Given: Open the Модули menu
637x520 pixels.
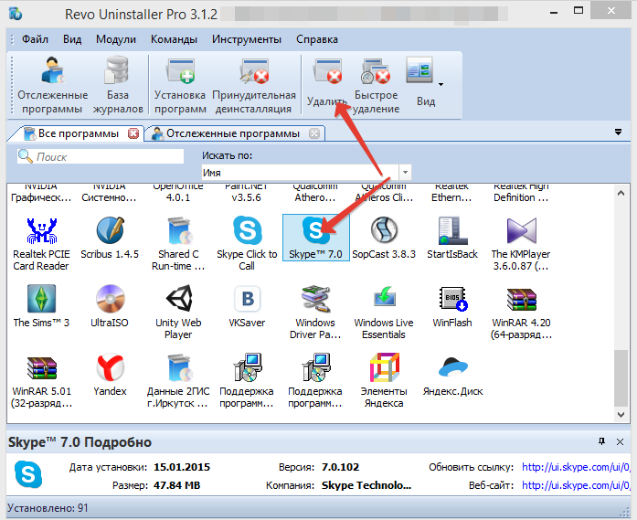Looking at the screenshot, I should pyautogui.click(x=116, y=39).
